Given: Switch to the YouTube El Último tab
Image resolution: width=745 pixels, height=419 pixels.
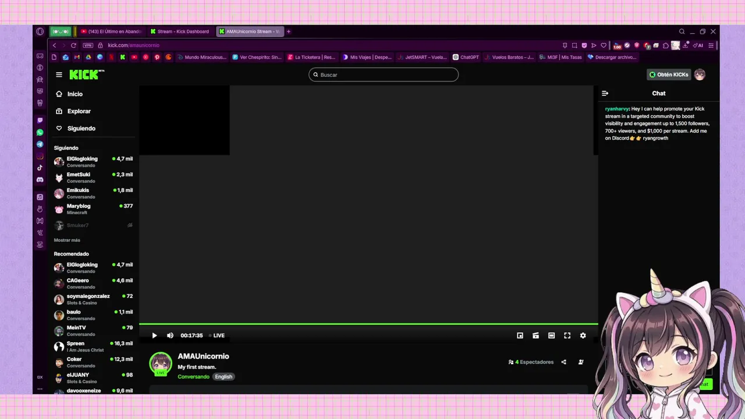Looking at the screenshot, I should (111, 31).
